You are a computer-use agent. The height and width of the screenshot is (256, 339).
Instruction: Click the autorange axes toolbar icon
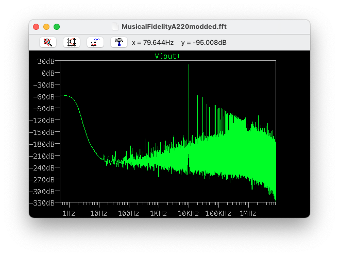[72, 42]
